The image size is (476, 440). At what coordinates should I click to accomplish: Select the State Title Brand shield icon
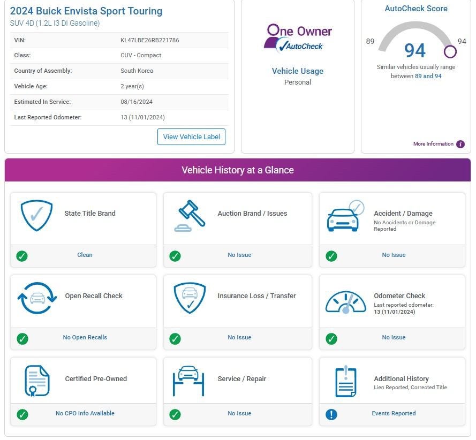coord(36,215)
